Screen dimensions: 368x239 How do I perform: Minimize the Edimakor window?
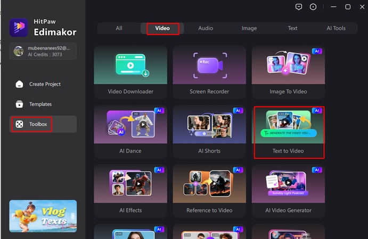tap(333, 7)
